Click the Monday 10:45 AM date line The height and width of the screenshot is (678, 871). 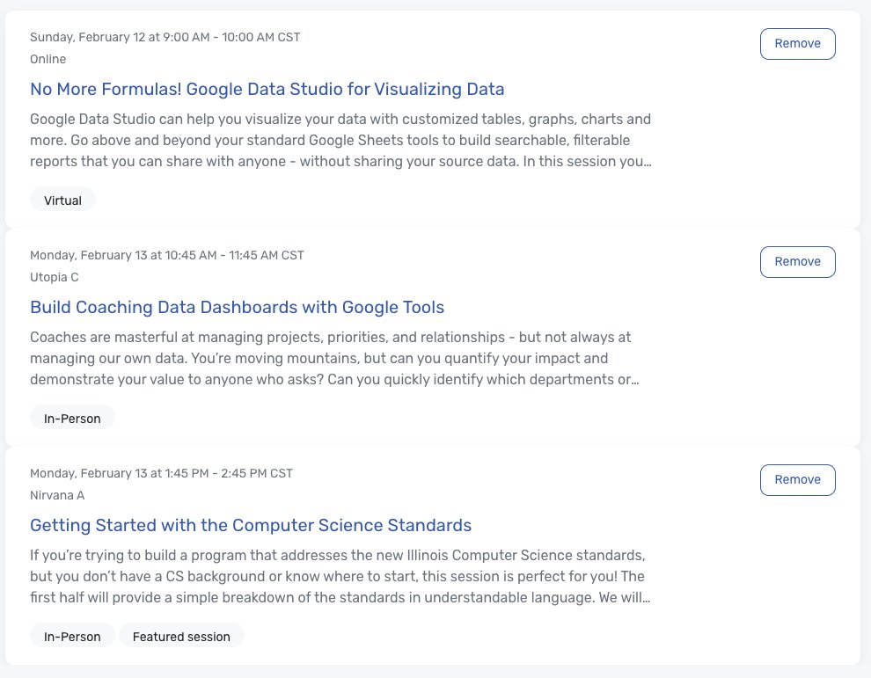(x=166, y=256)
